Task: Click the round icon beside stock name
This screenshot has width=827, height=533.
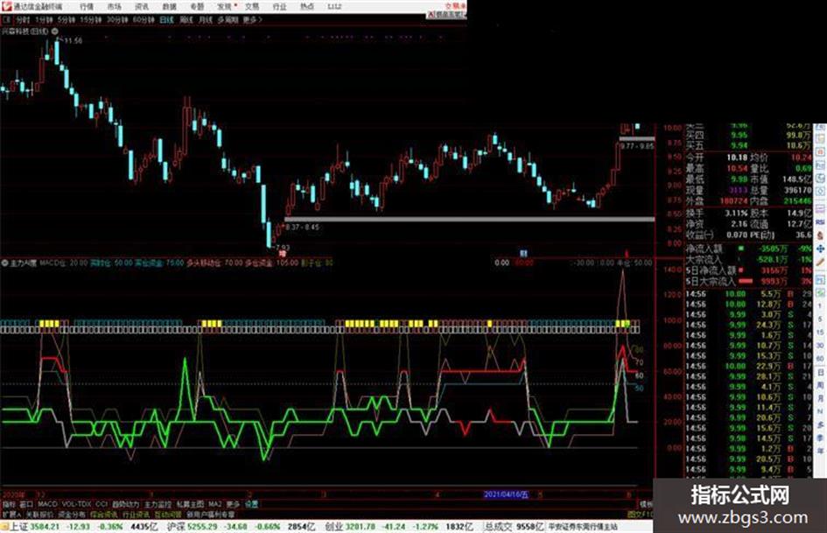Action: pyautogui.click(x=54, y=32)
